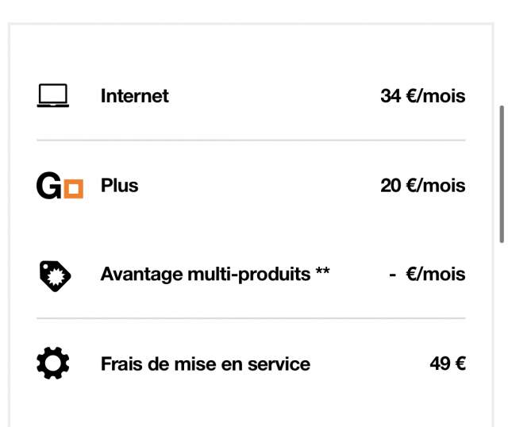Click the black G letter of Go logo

pos(48,186)
